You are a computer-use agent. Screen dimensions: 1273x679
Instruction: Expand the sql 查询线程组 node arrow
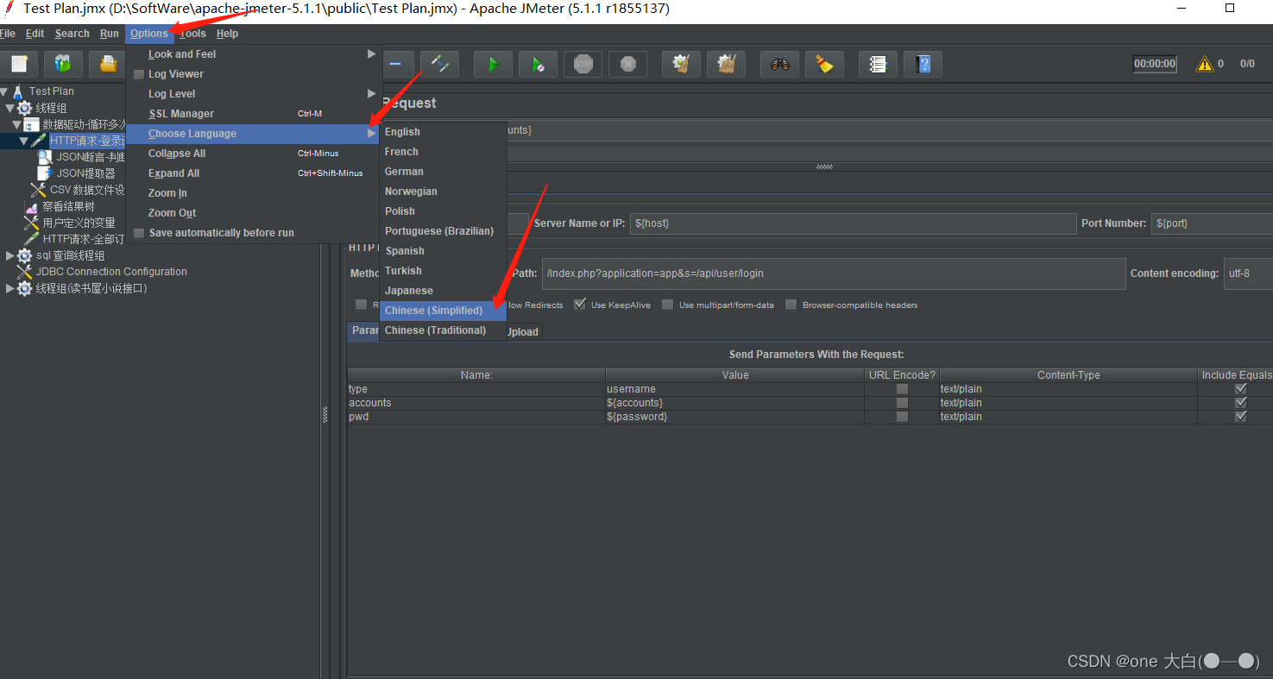coord(10,255)
